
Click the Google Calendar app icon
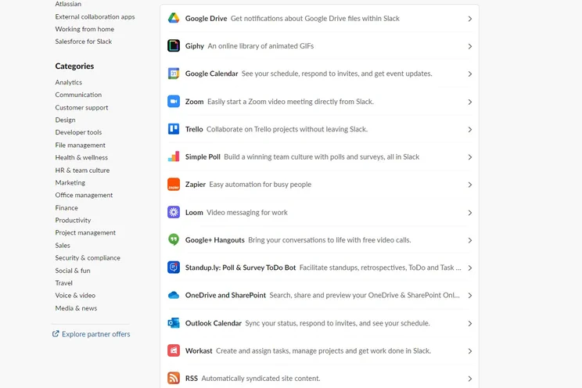tap(174, 74)
